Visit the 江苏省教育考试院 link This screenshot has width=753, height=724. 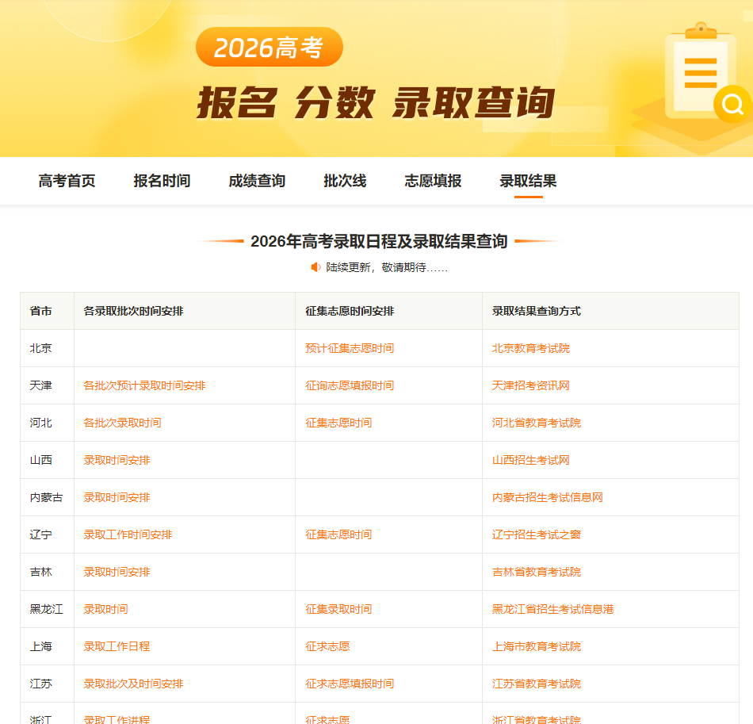pyautogui.click(x=537, y=684)
